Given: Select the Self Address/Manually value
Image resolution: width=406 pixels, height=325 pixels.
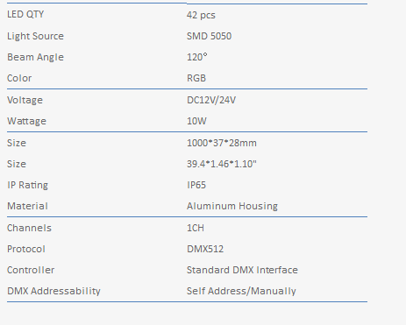Looking at the screenshot, I should coord(241,291).
